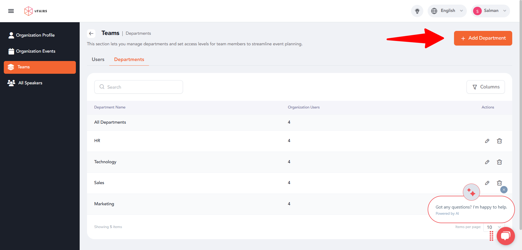This screenshot has height=250, width=522.
Task: Open the hamburger menu
Action: click(11, 11)
